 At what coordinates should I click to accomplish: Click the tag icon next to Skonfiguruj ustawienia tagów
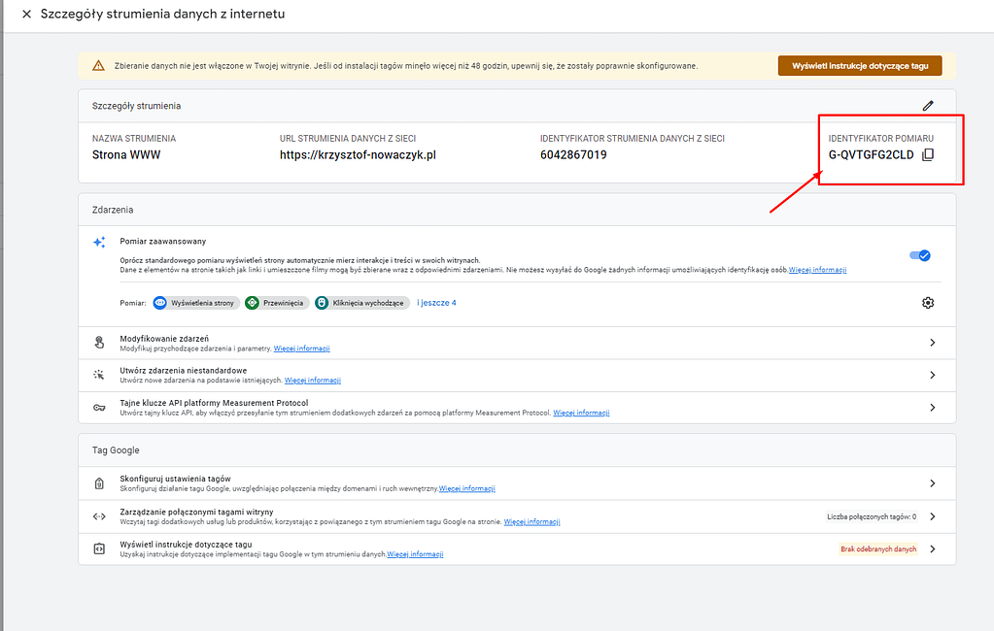[x=99, y=482]
